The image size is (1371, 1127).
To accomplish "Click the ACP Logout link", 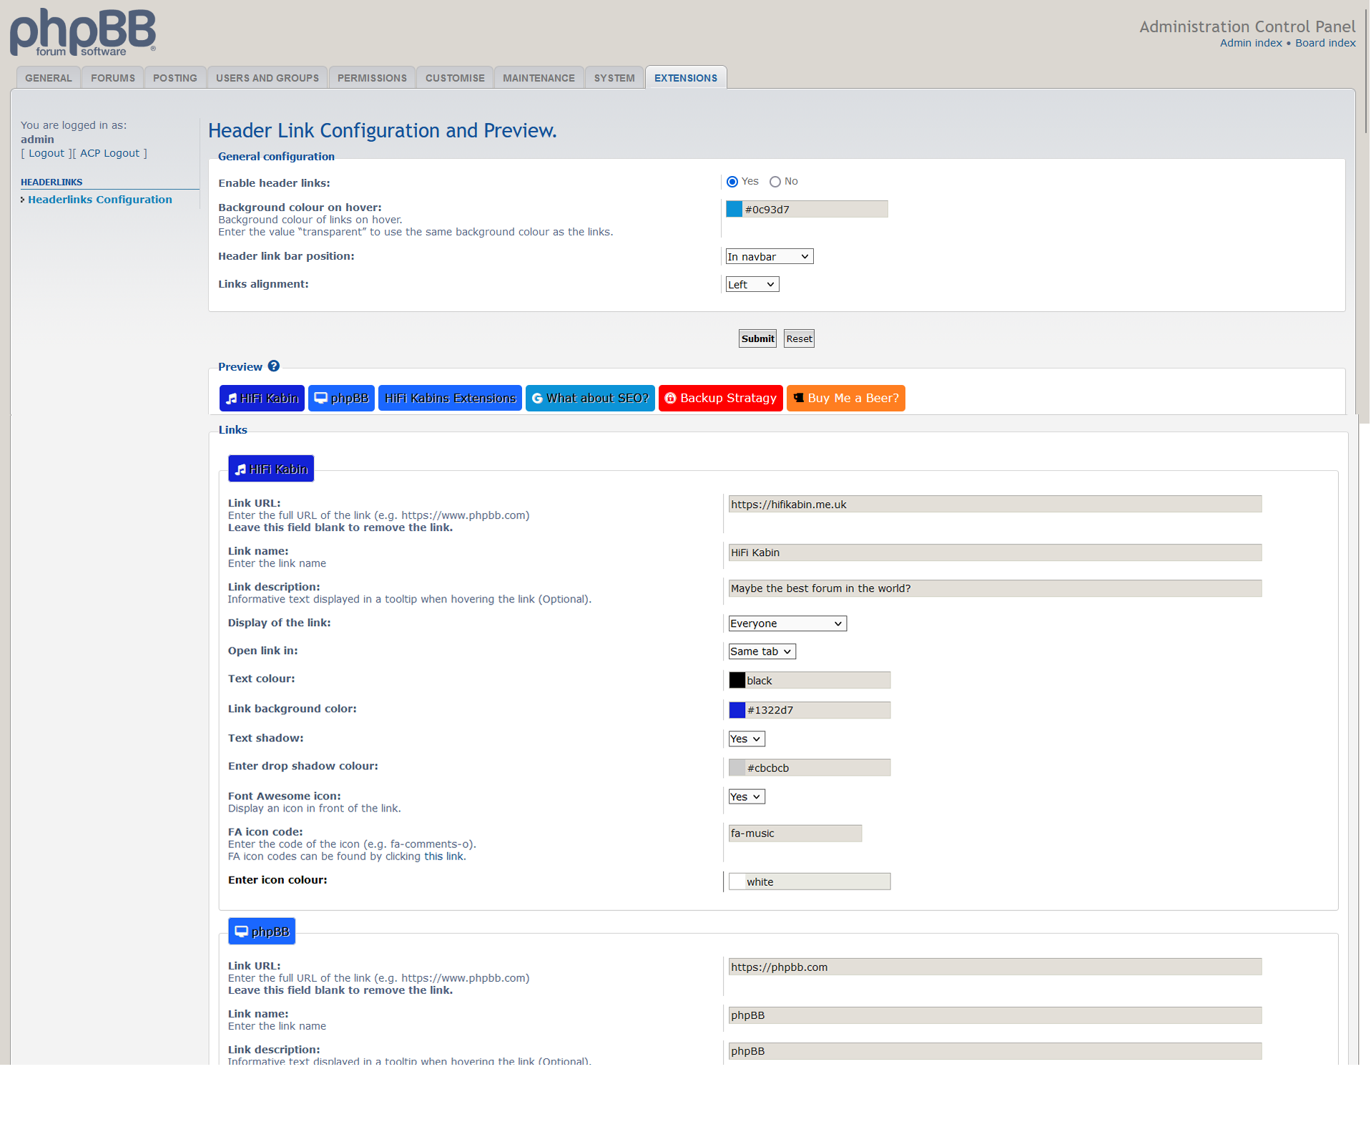I will pos(109,153).
